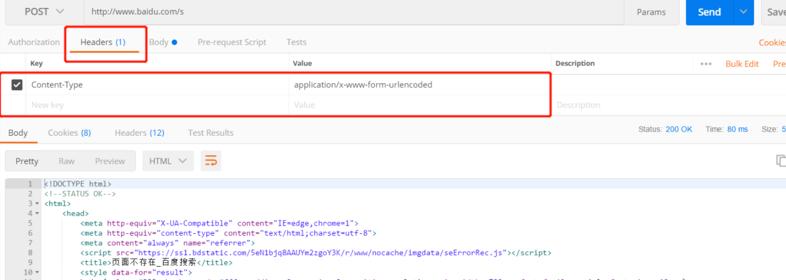Open the response Headers (12) tab
The height and width of the screenshot is (280, 786).
139,133
